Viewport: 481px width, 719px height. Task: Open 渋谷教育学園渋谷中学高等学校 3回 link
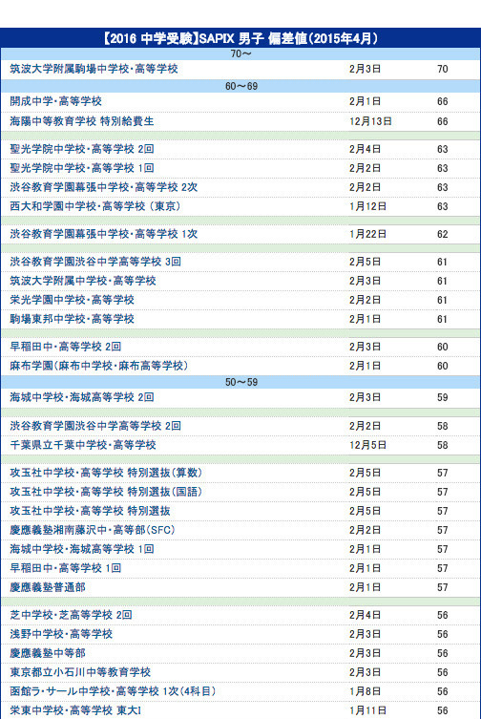pyautogui.click(x=95, y=262)
